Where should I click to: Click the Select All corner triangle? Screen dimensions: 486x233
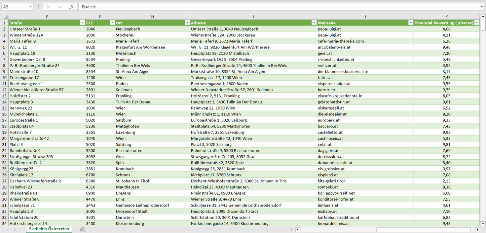pos(5,17)
